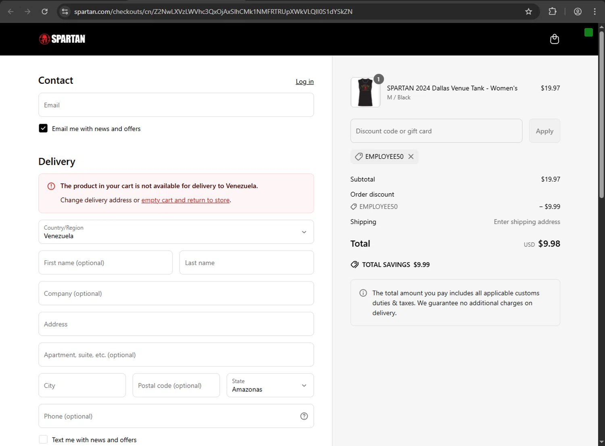
Task: Open the browser extensions puzzle icon
Action: (x=553, y=12)
